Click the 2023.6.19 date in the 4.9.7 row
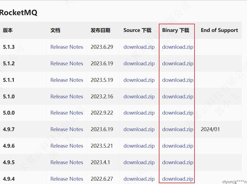Image resolution: width=247 pixels, height=184 pixels. pyautogui.click(x=102, y=129)
